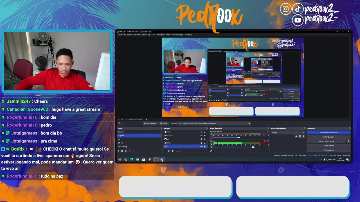Screen dimensions: 360x202
Task: Move selected source up in Fontes
Action: point(177,151)
